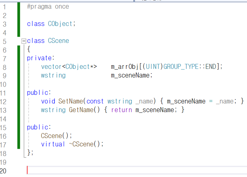The width and height of the screenshot is (247, 177).
Task: Click line number 20 in the gutter
Action: [x=3, y=171]
